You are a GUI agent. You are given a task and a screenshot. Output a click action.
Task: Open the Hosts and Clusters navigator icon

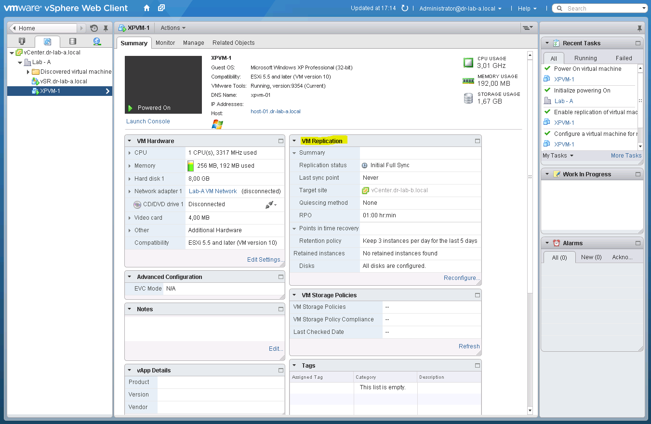[x=22, y=41]
